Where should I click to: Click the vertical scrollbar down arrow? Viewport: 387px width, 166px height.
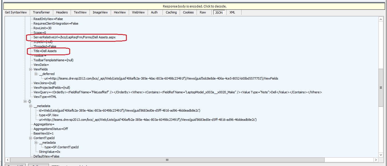tap(381, 155)
